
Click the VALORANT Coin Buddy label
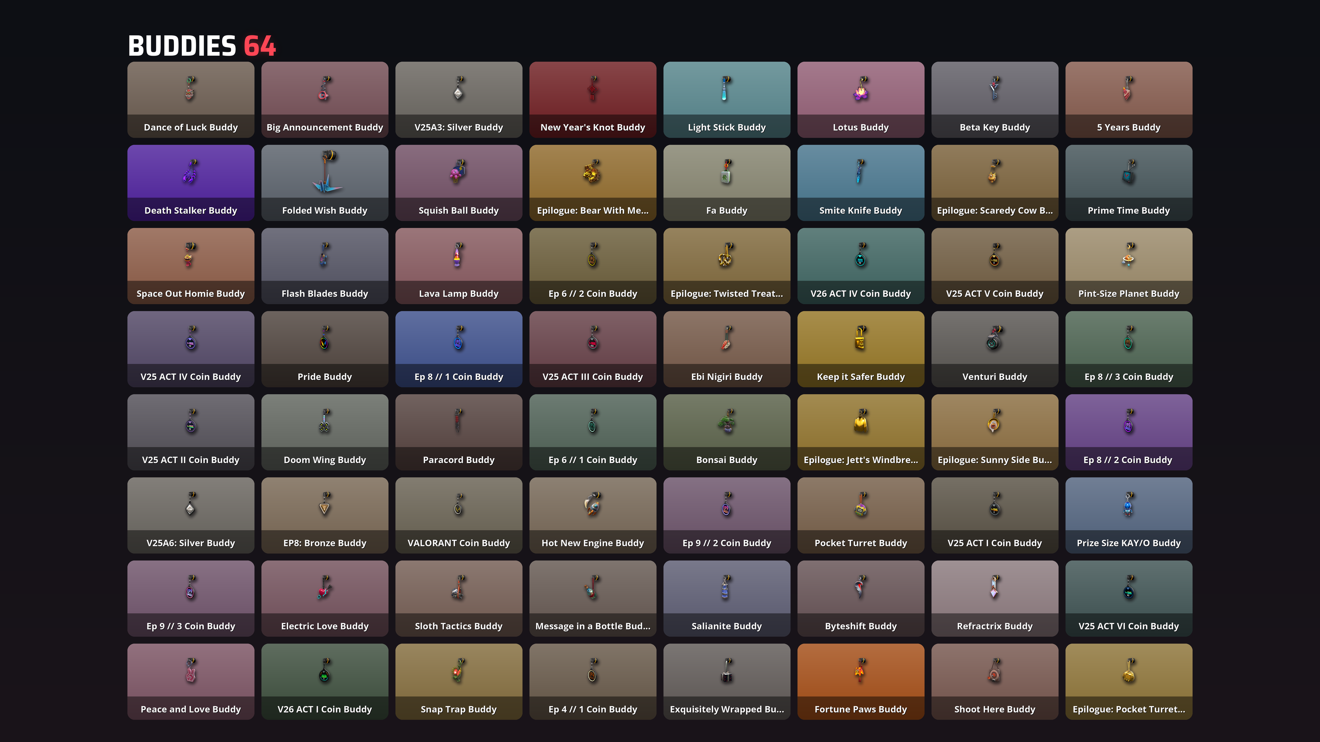[x=459, y=543]
